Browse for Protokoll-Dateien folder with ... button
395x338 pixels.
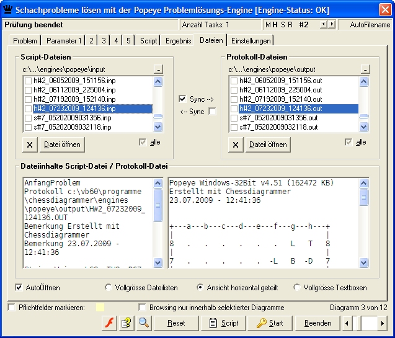[x=365, y=69]
